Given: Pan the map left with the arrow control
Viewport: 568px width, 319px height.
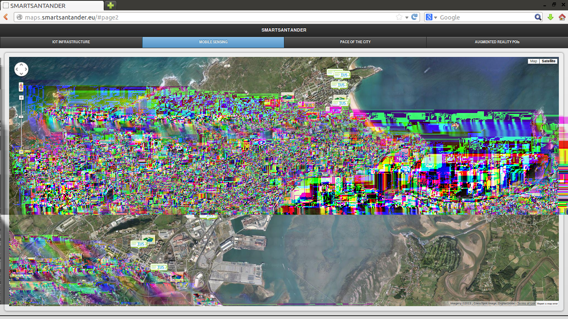Looking at the screenshot, I should 17,69.
